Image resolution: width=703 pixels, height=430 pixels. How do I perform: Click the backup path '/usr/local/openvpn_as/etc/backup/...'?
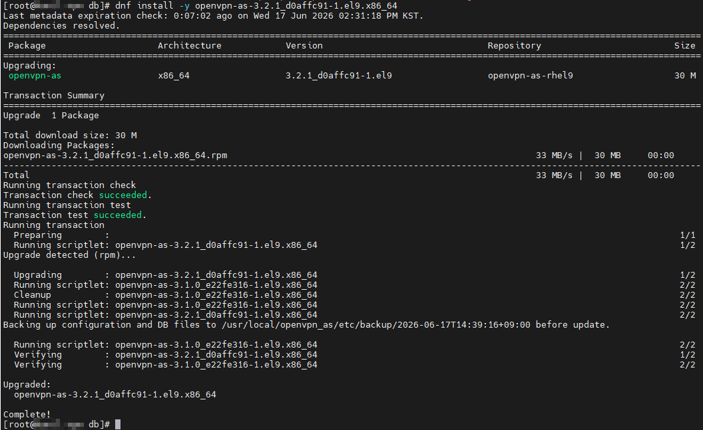pyautogui.click(x=376, y=325)
